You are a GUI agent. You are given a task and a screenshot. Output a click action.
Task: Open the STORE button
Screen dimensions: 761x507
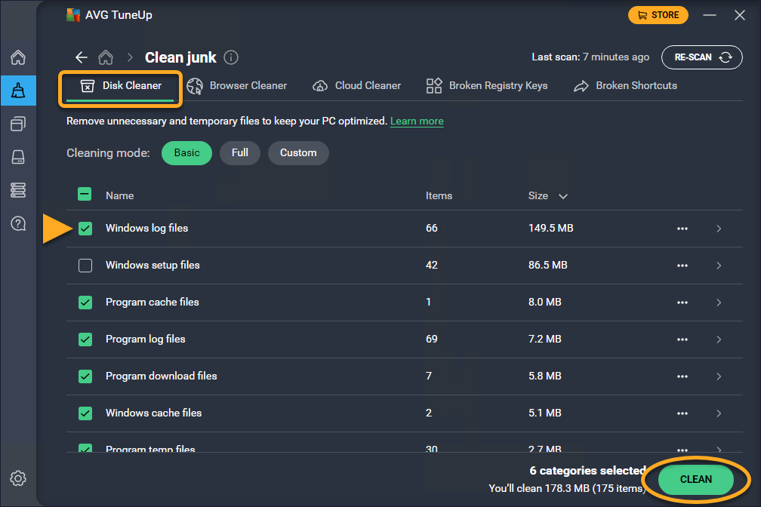coord(658,15)
